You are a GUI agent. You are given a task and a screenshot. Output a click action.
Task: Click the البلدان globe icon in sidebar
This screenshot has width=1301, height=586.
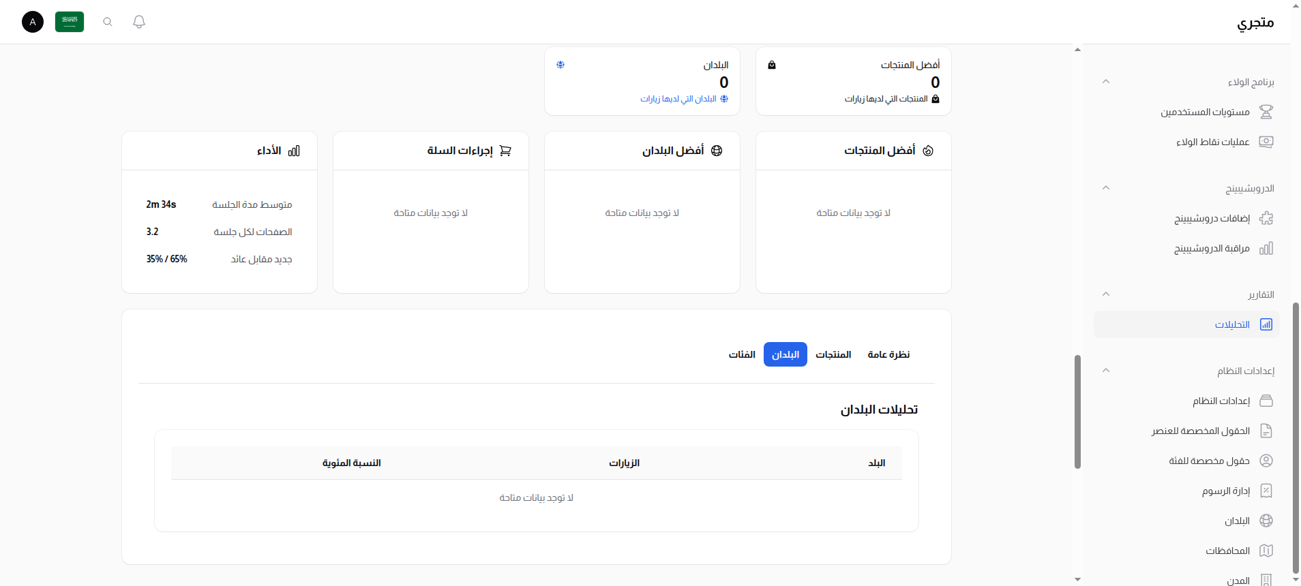(x=1267, y=521)
